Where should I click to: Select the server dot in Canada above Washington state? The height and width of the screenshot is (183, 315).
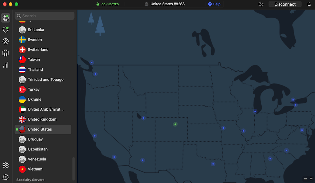92,62
